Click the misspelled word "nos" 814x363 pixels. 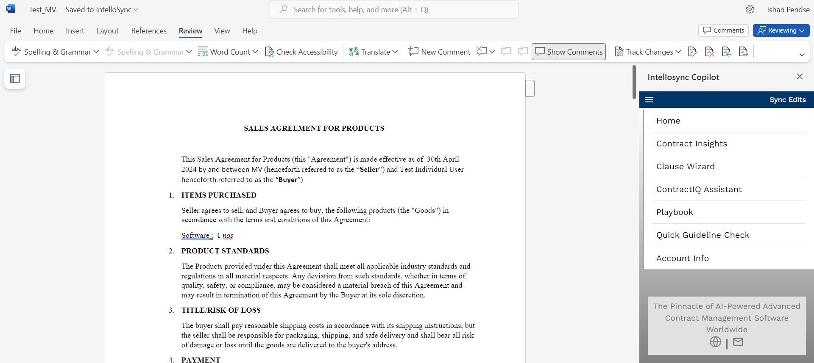pyautogui.click(x=228, y=236)
